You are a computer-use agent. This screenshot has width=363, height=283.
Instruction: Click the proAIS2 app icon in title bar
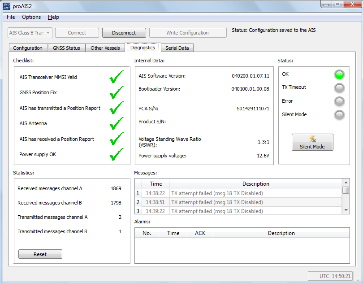(x=6, y=6)
